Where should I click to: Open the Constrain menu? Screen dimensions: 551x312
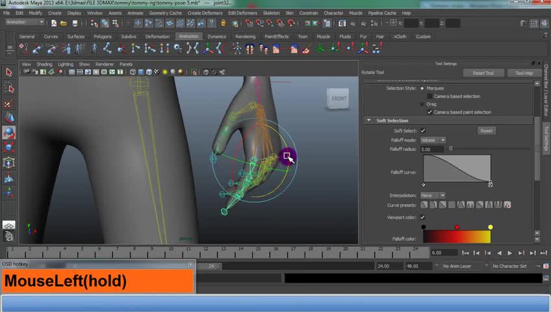click(x=309, y=13)
